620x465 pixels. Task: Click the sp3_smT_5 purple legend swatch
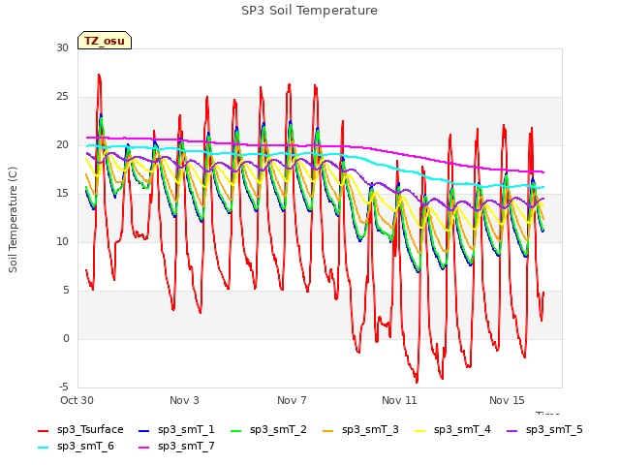click(512, 430)
